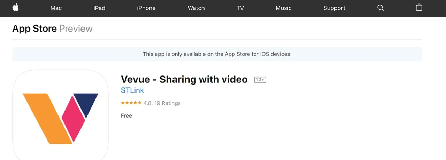Click the 'Vevue - Sharing with video' title
446x160 pixels.
pos(184,79)
